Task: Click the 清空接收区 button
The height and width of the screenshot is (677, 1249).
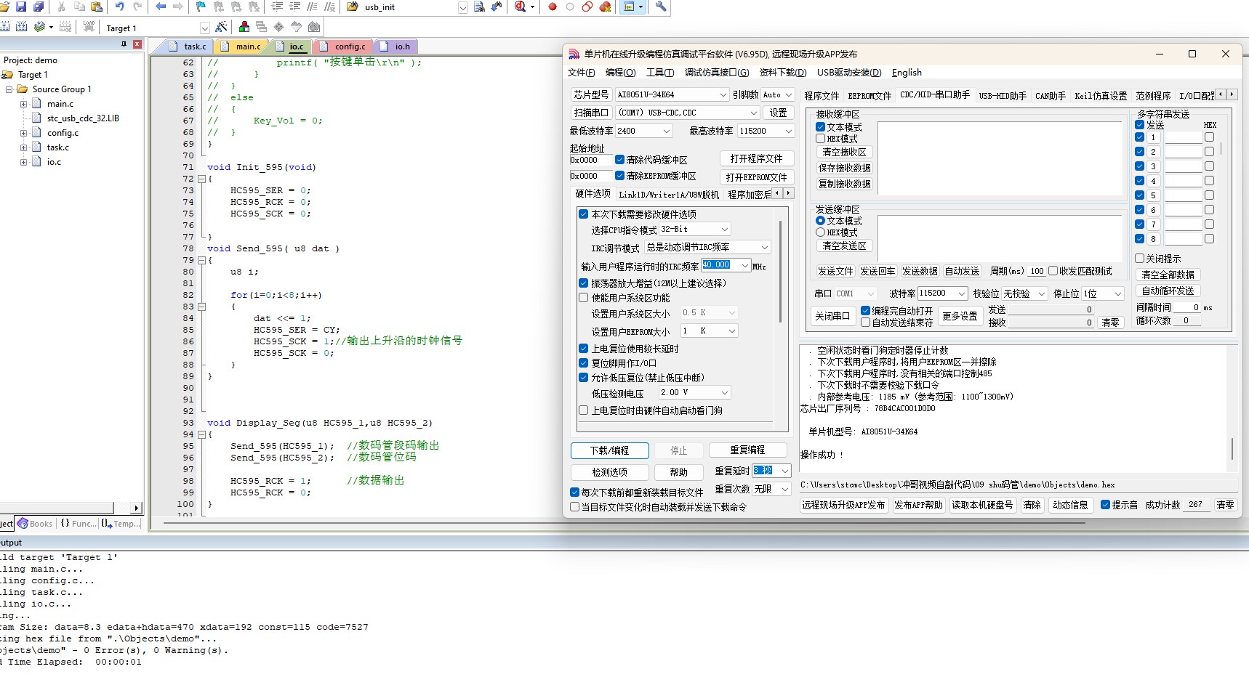Action: pyautogui.click(x=844, y=153)
